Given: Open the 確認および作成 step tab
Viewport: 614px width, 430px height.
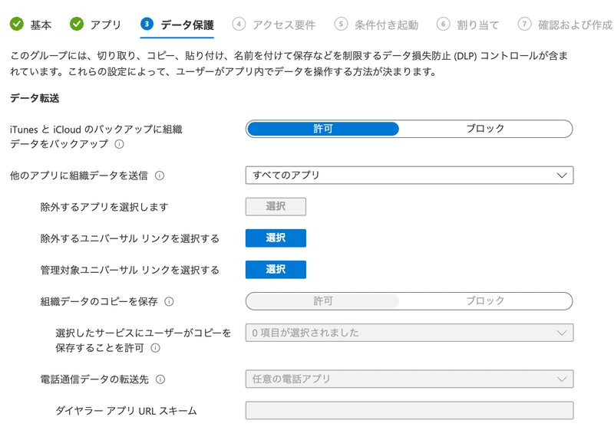Looking at the screenshot, I should pos(565,25).
